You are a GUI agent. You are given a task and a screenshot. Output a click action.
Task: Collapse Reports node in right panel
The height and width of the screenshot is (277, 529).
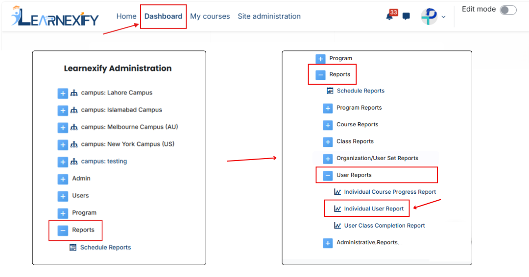(x=320, y=75)
